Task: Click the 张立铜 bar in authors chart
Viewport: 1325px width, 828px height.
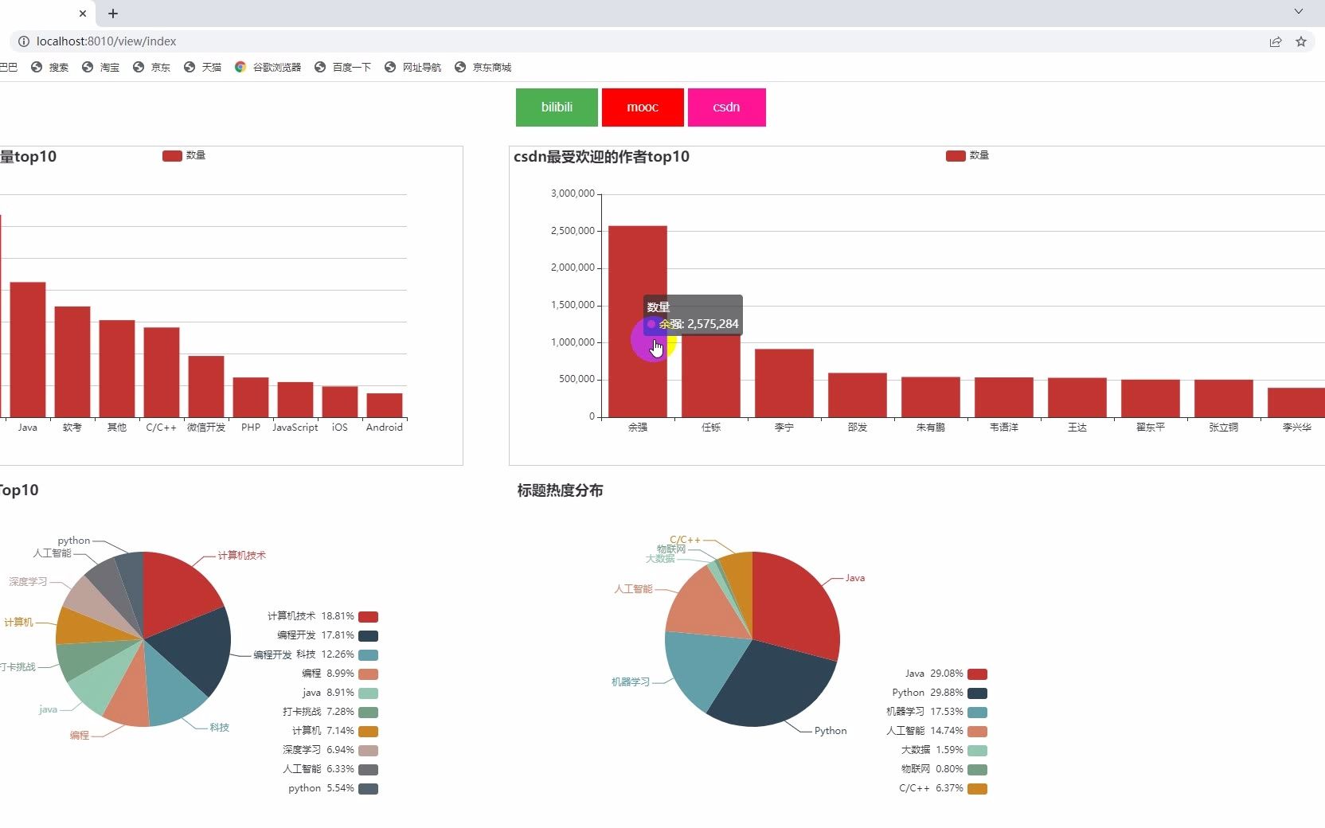Action: (x=1224, y=399)
